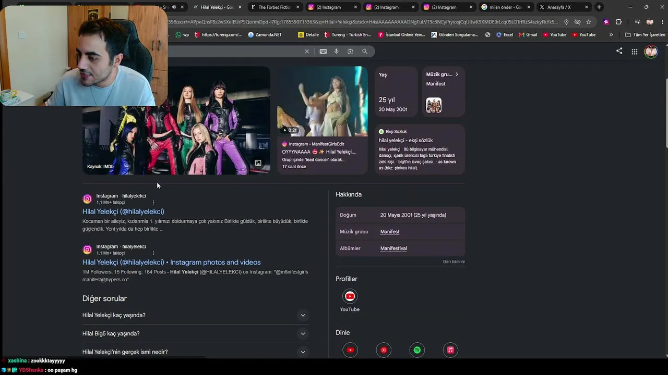Open the İstanbul Online Yem... bookmark
Viewport: 668px width, 375px height.
click(x=402, y=35)
